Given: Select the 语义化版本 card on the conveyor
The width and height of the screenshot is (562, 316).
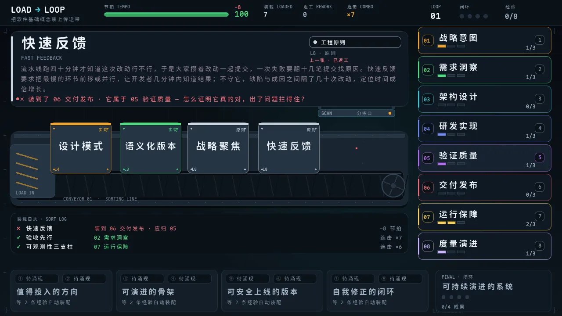Looking at the screenshot, I should click(151, 148).
